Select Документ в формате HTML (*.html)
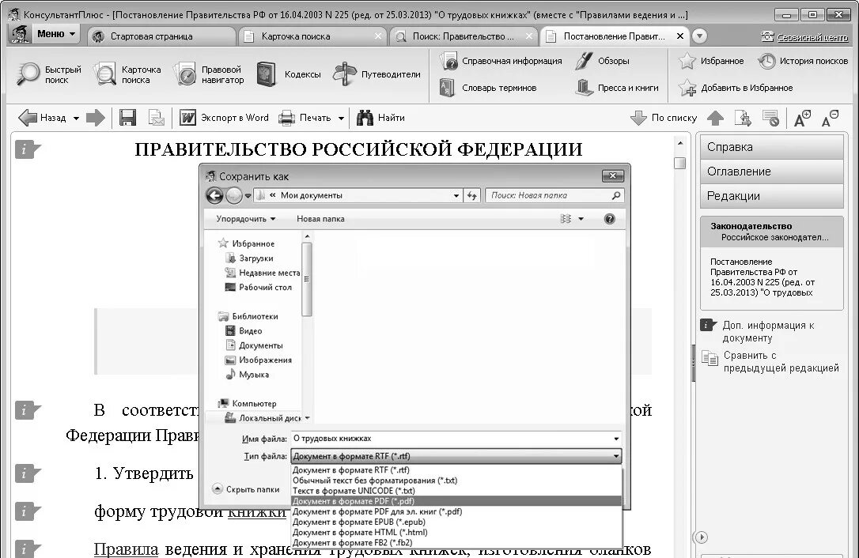Image resolution: width=859 pixels, height=558 pixels. pos(456,532)
